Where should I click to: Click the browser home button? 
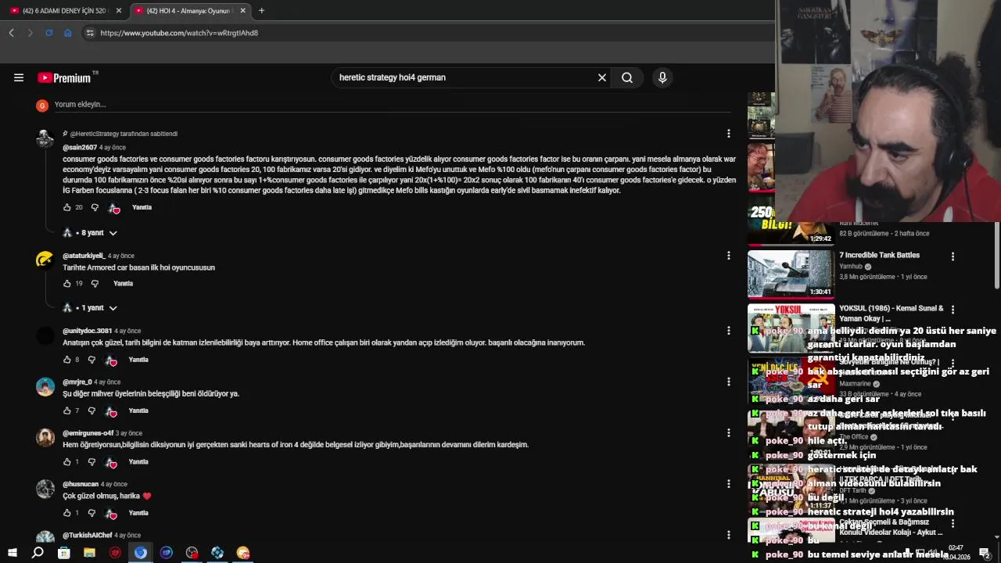[x=68, y=33]
